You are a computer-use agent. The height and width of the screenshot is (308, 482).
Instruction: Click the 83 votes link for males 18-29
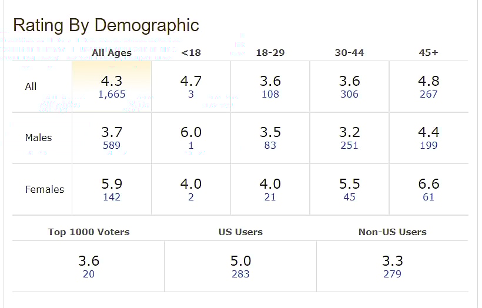click(270, 145)
